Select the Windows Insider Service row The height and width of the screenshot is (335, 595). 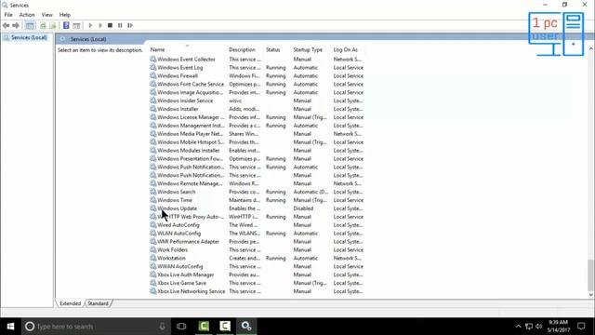[257, 100]
